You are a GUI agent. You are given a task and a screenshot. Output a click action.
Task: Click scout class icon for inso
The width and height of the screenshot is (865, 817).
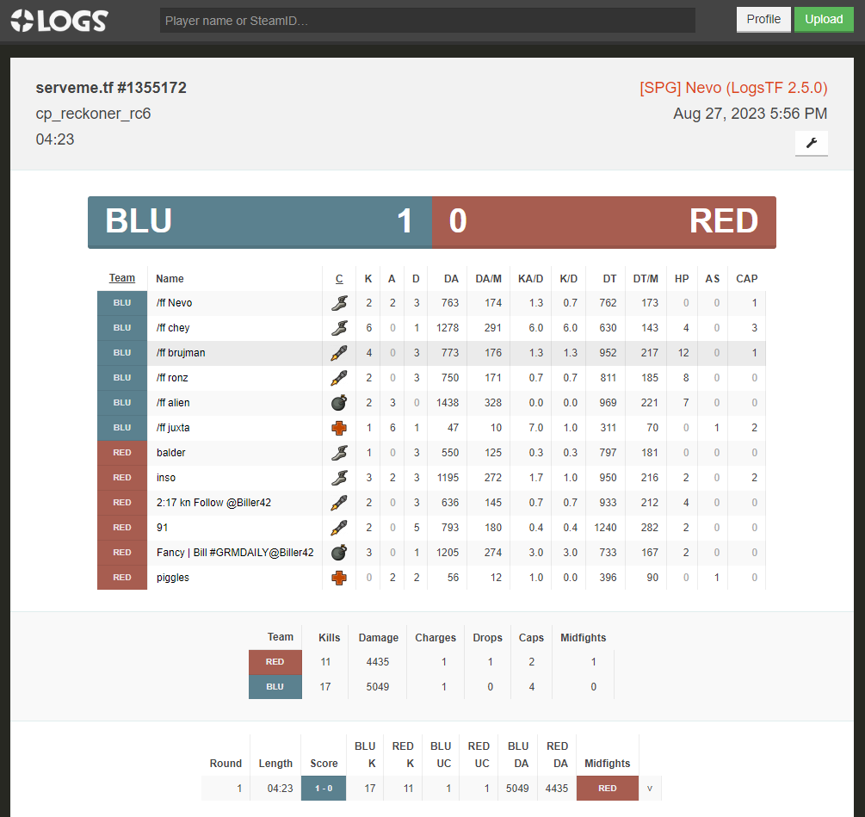tap(339, 478)
